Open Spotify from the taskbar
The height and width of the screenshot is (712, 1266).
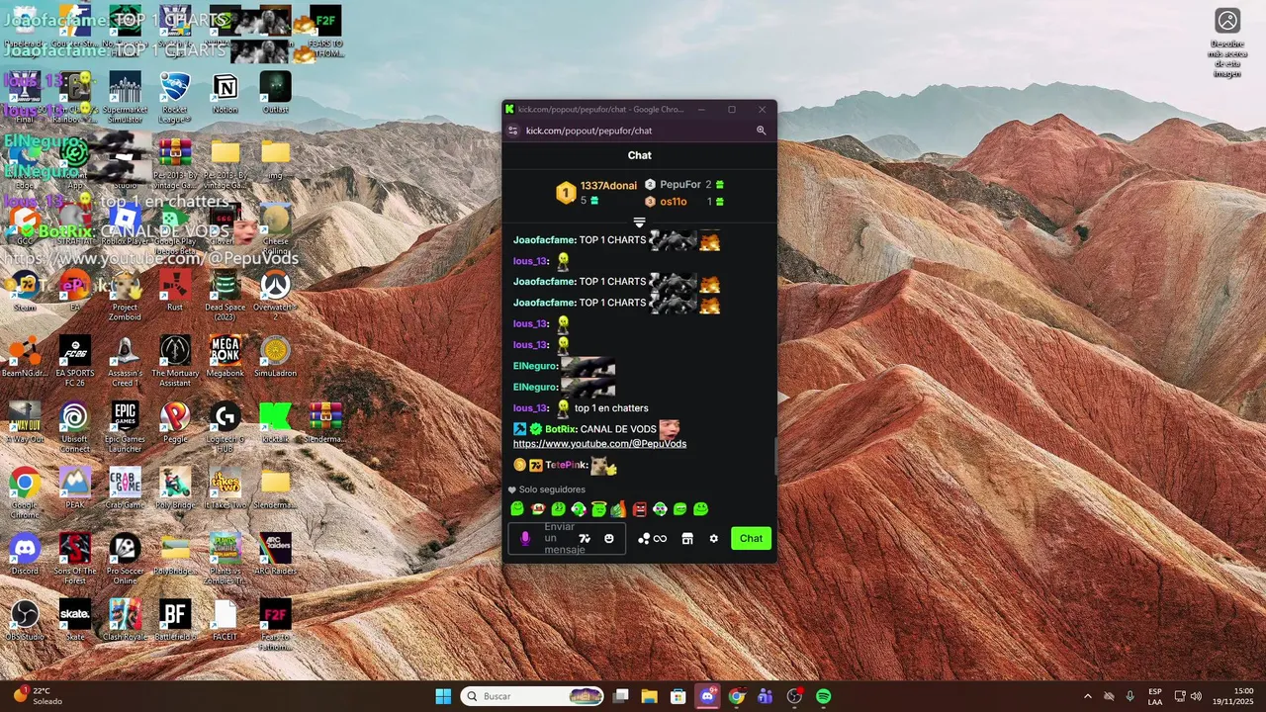click(823, 696)
